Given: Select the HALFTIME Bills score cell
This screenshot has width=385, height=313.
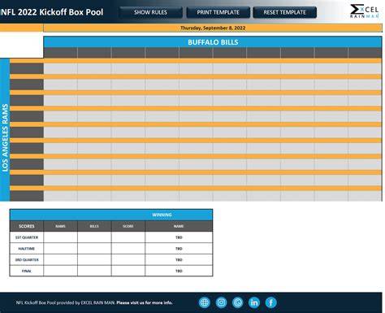Looking at the screenshot, I should pyautogui.click(x=94, y=249).
